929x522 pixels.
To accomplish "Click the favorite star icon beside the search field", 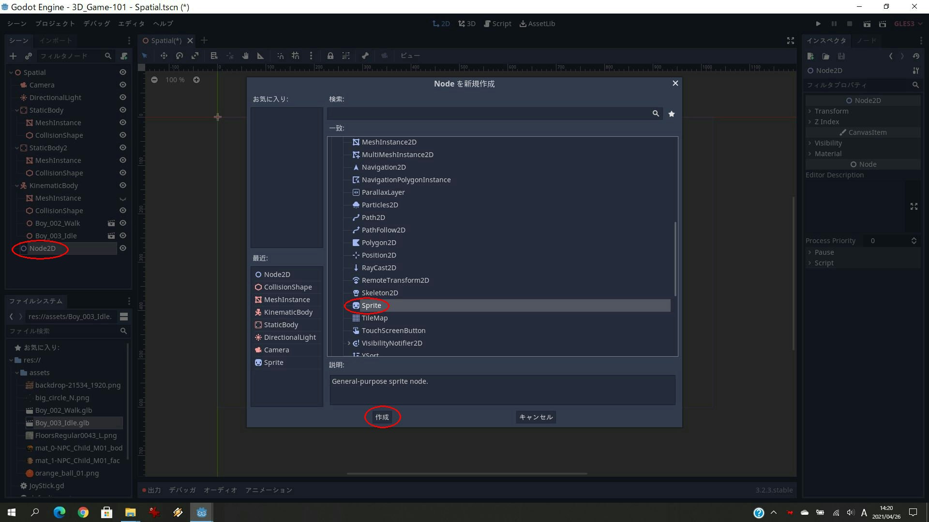I will click(x=672, y=114).
